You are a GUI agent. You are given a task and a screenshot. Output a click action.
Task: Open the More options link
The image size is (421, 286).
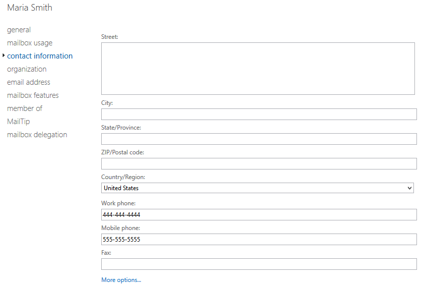(x=121, y=280)
